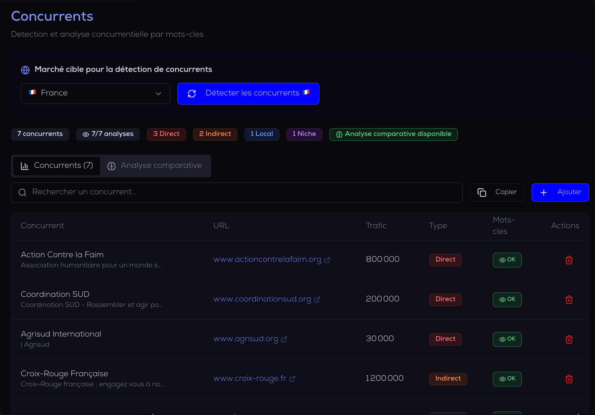Click the 7 concurrents badge
Screen dimensions: 595x415
pos(40,134)
